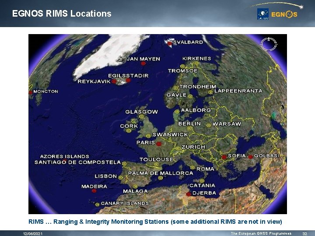This screenshot has width=315, height=236.
Task: Click the 'WARSAW' map label
Action: [227, 124]
